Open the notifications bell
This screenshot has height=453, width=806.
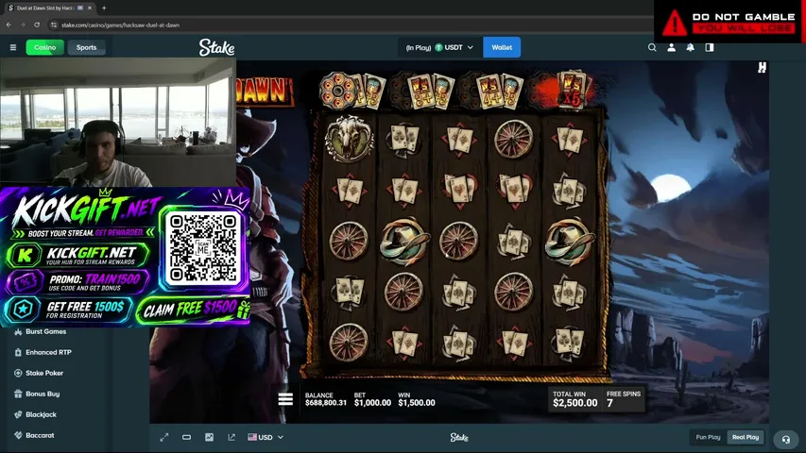pyautogui.click(x=691, y=47)
